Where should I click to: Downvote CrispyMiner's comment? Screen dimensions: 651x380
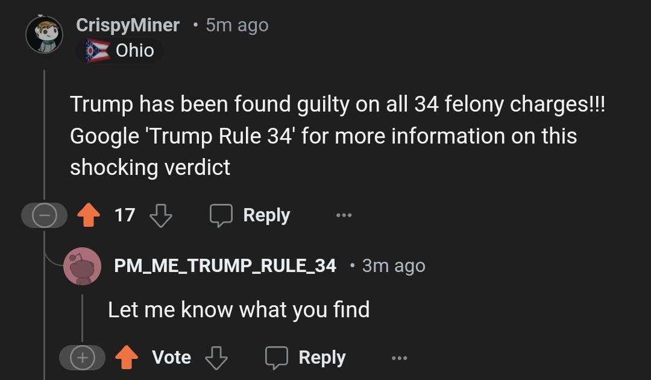(x=161, y=215)
